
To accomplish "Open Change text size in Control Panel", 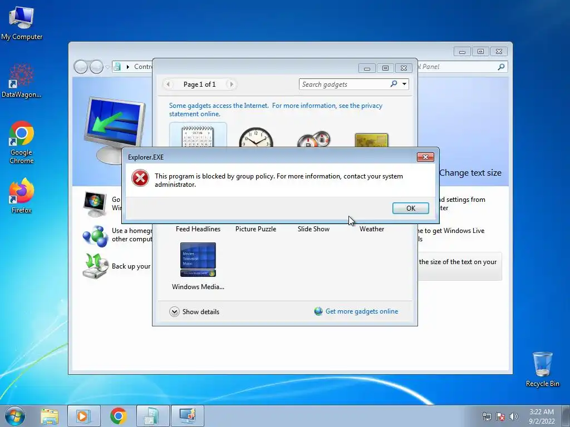I will tap(470, 173).
